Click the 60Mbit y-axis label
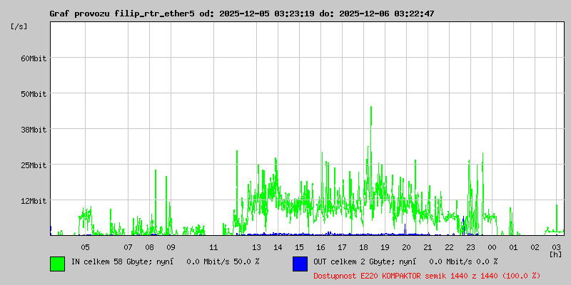The width and height of the screenshot is (571, 285). [x=34, y=58]
